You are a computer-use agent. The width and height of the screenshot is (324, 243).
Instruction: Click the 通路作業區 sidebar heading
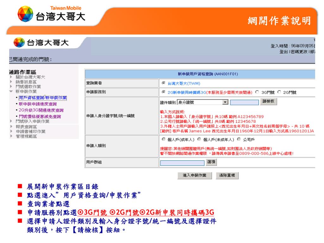(23, 72)
